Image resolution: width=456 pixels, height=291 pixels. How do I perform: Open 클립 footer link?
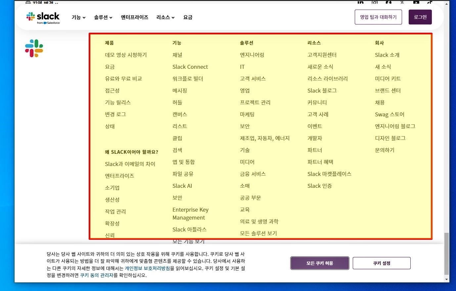177,138
